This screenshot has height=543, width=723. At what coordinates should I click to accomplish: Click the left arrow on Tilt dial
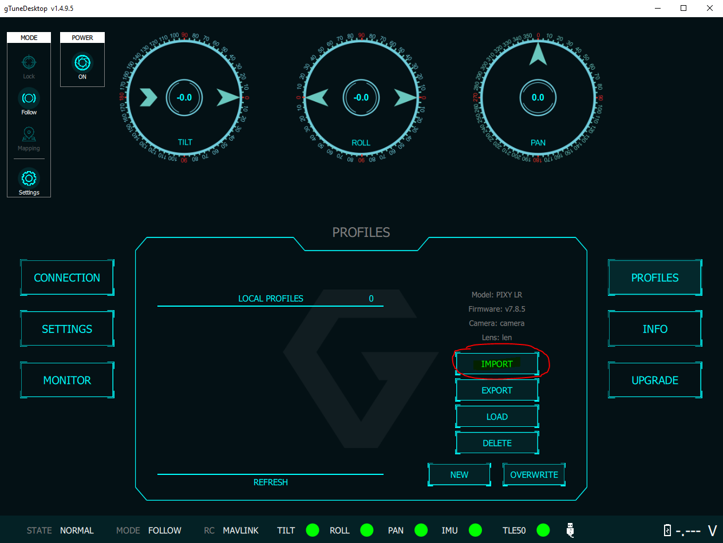(x=148, y=98)
